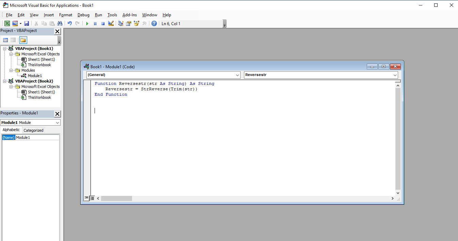458x241 pixels.
Task: Open the View menu
Action: 34,15
